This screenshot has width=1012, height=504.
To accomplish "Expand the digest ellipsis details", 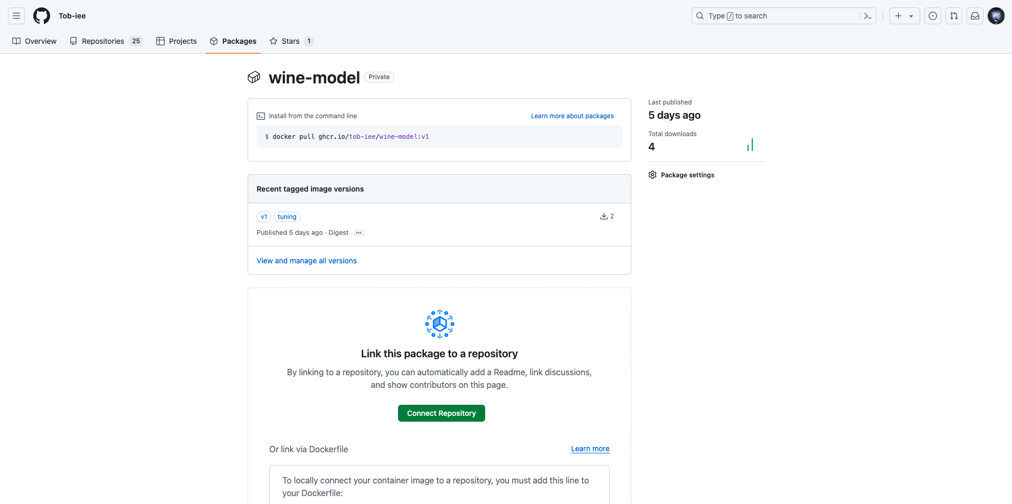I will pos(359,233).
